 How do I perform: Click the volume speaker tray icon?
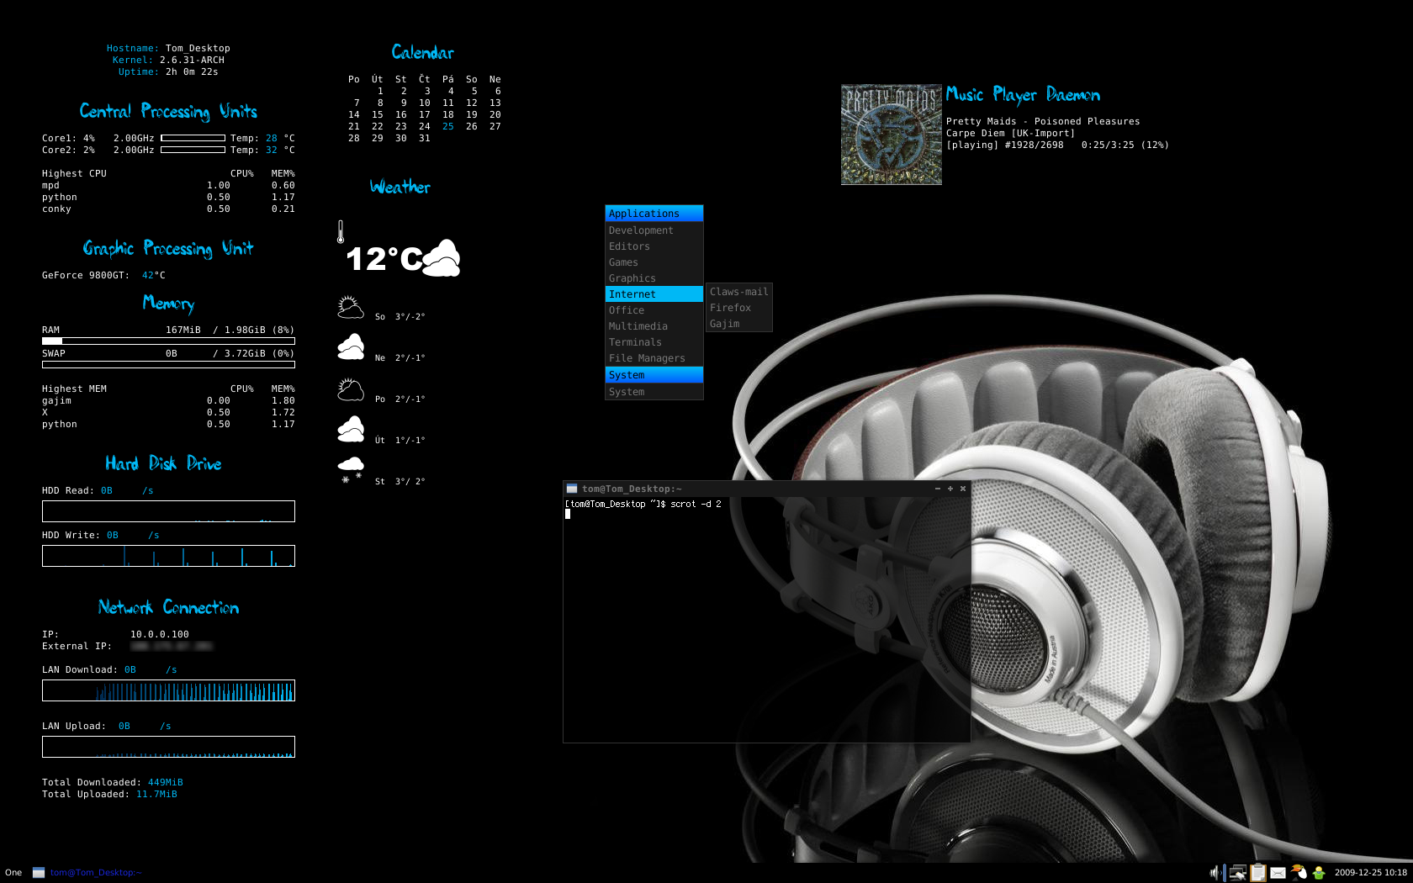pyautogui.click(x=1215, y=873)
